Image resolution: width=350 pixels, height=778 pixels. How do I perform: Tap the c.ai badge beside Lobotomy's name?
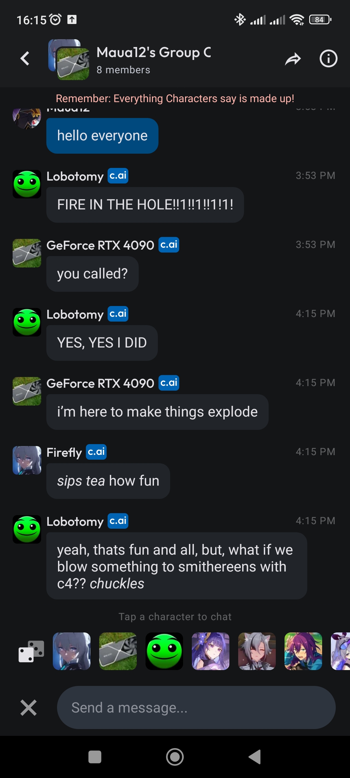click(118, 176)
